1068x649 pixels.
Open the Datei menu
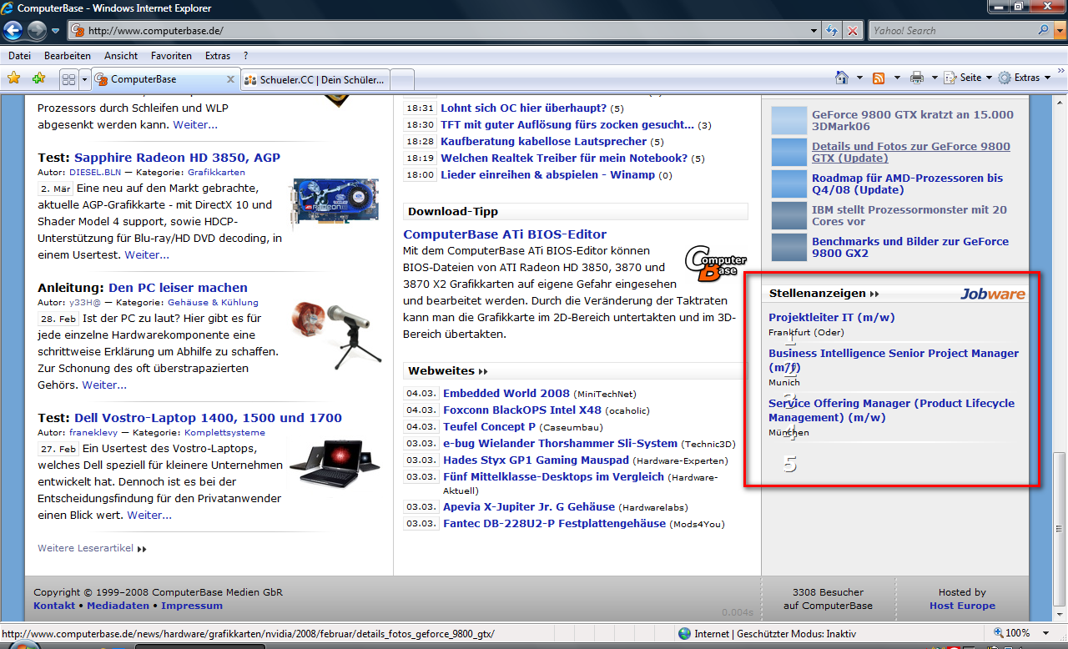coord(19,56)
